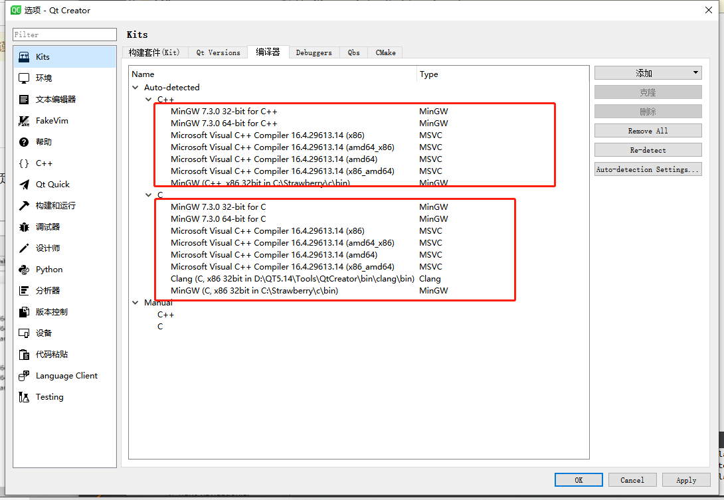This screenshot has width=724, height=500.
Task: Switch to the Debuggers tab
Action: (x=314, y=52)
